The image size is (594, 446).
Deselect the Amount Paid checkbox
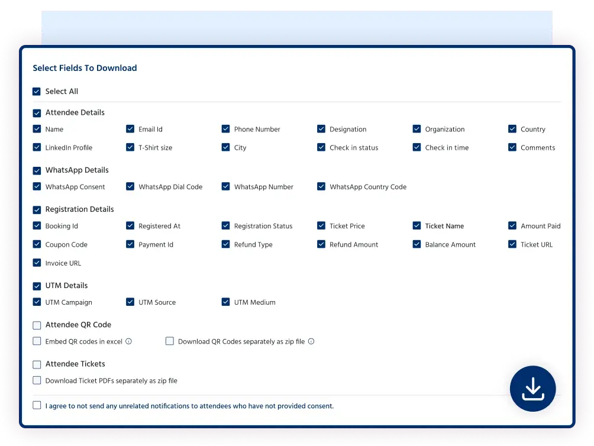click(x=512, y=225)
